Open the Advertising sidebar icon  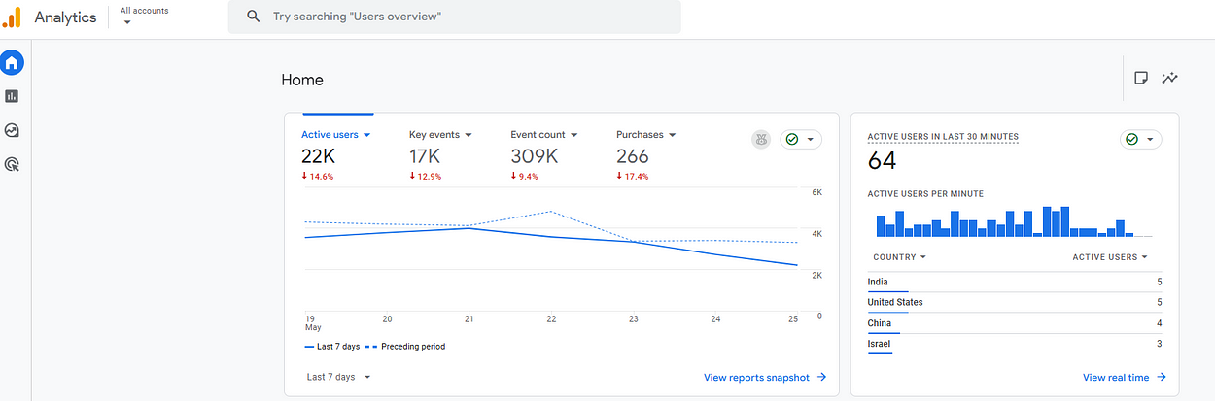[x=13, y=164]
